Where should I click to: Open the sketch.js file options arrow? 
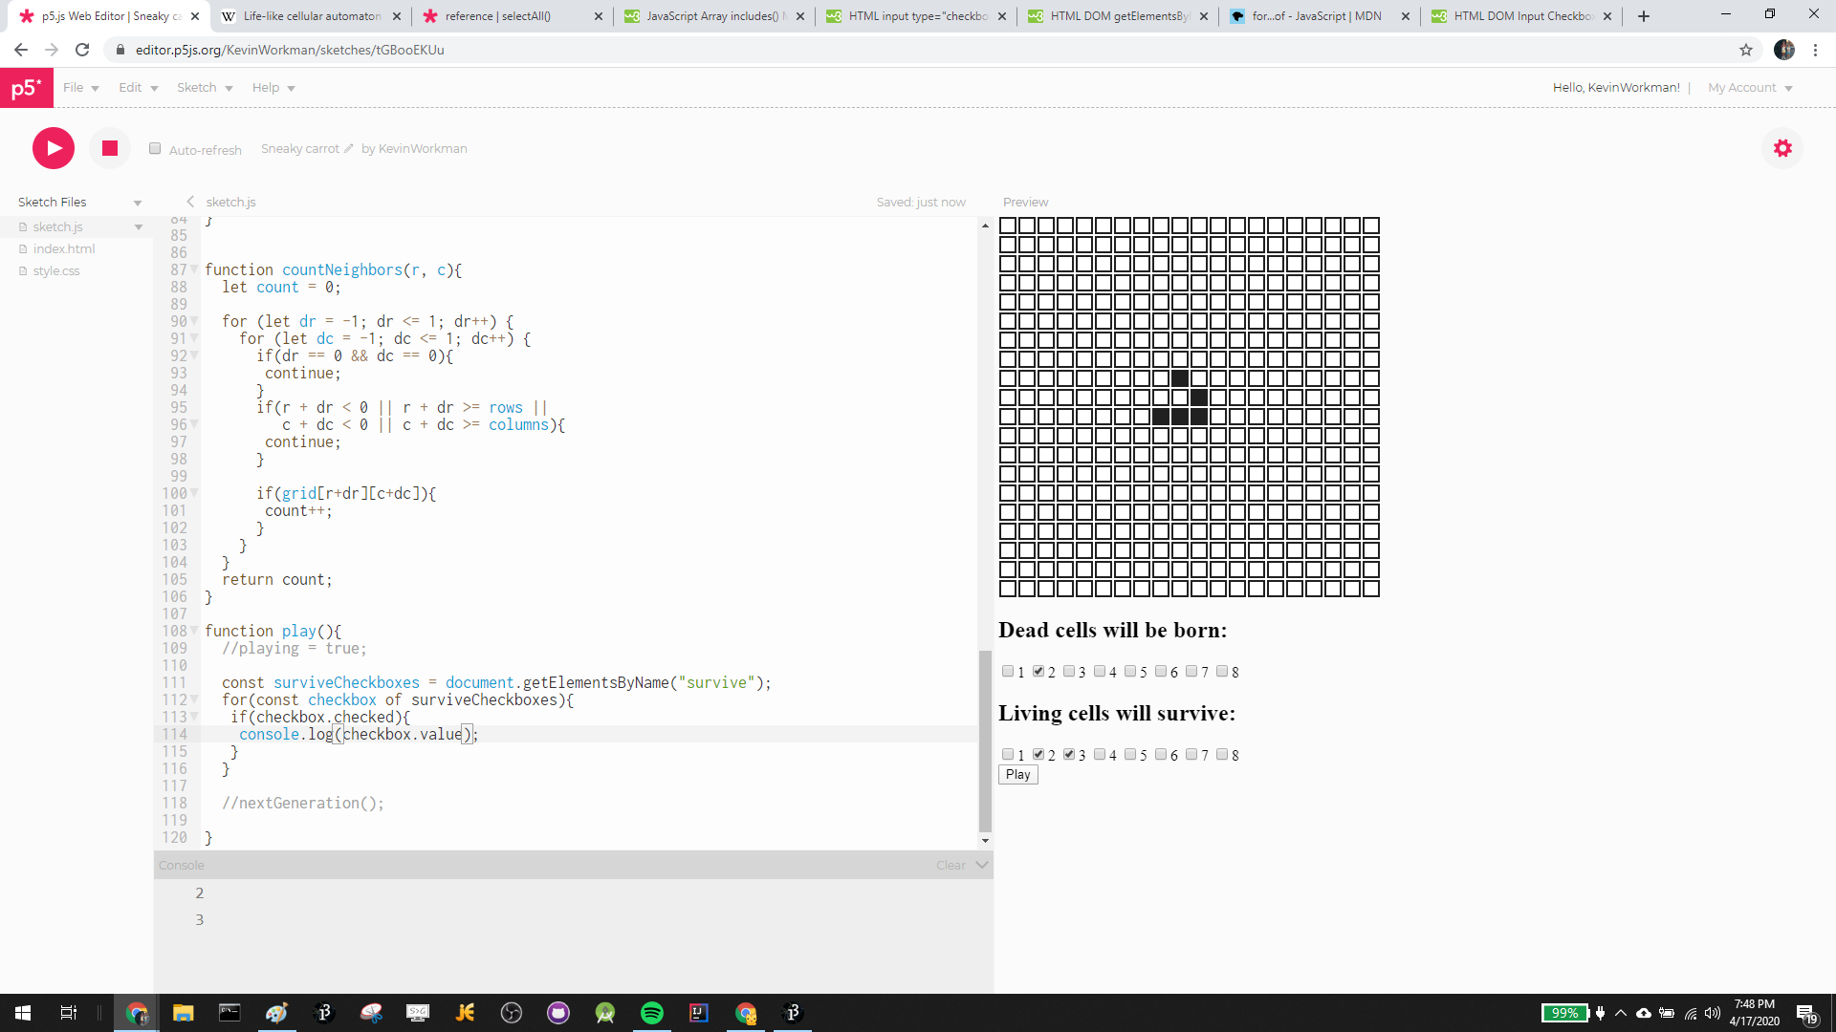139,227
